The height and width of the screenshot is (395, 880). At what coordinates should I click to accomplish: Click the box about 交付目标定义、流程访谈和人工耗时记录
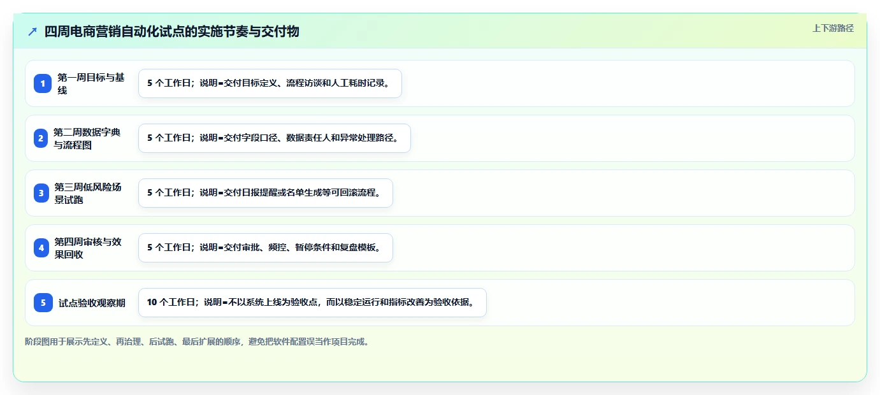pyautogui.click(x=270, y=83)
